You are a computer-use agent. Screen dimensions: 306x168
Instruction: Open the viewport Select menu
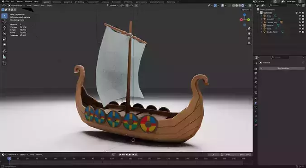[36, 5]
